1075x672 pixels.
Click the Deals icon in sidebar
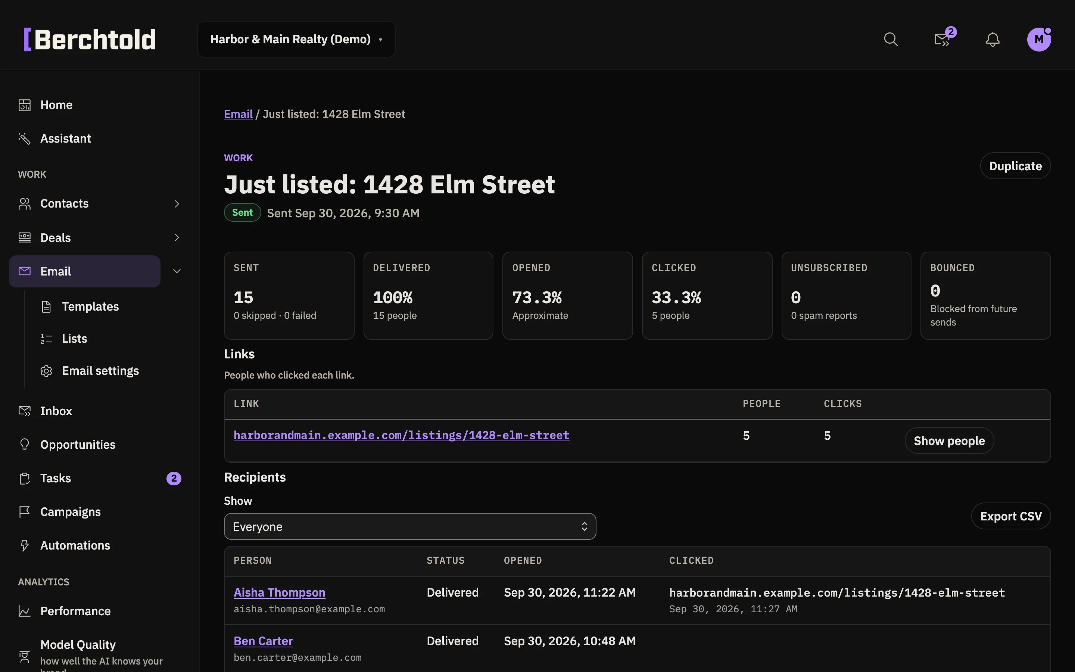coord(24,238)
